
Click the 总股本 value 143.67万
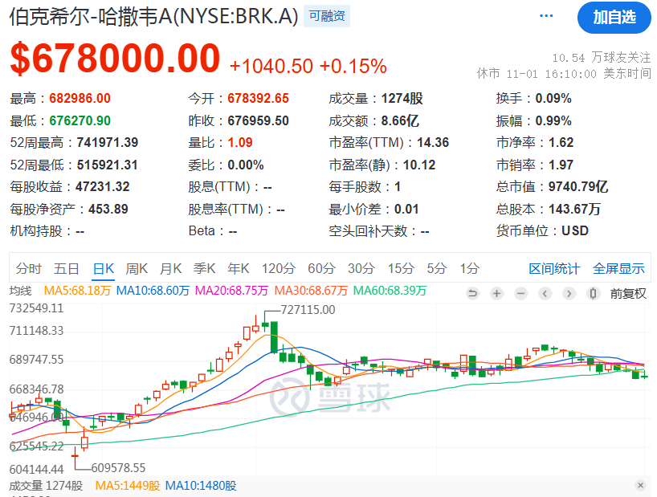pyautogui.click(x=575, y=209)
